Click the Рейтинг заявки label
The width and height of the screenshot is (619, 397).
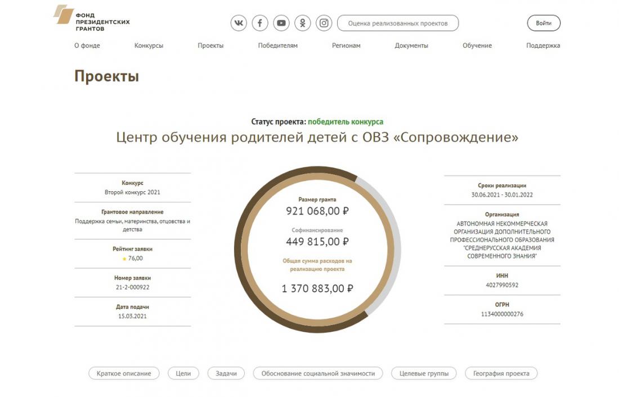pyautogui.click(x=132, y=249)
